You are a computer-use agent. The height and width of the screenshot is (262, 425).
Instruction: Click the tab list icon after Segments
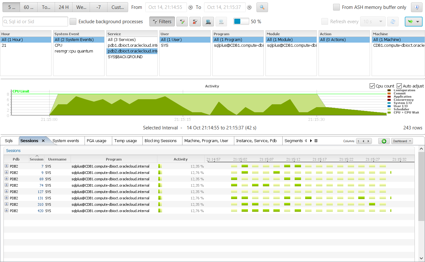pos(316,141)
